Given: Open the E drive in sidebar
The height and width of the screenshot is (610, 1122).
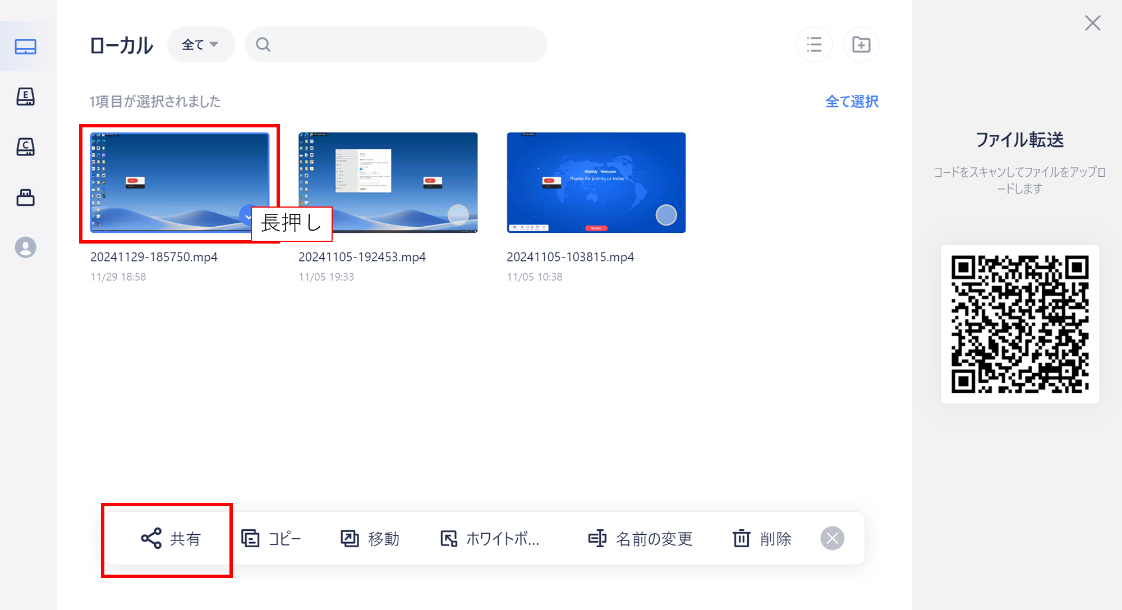Looking at the screenshot, I should tap(26, 97).
